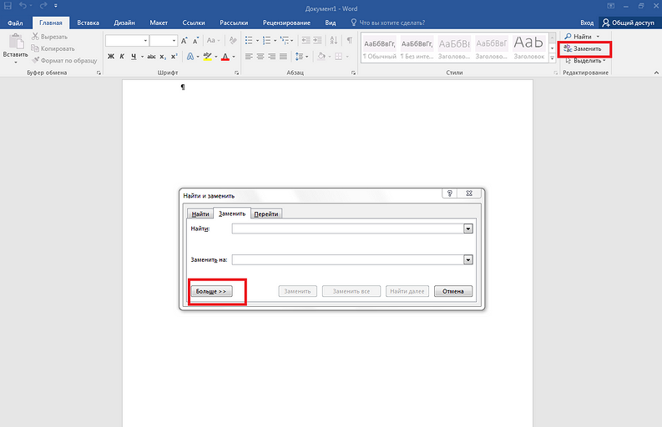
Task: Click the Заменить button in Редактирование group
Action: click(585, 49)
